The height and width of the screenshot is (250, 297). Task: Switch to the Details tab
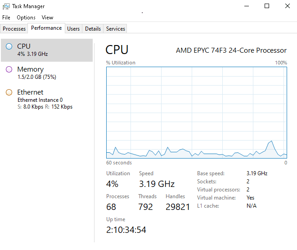[x=93, y=29]
